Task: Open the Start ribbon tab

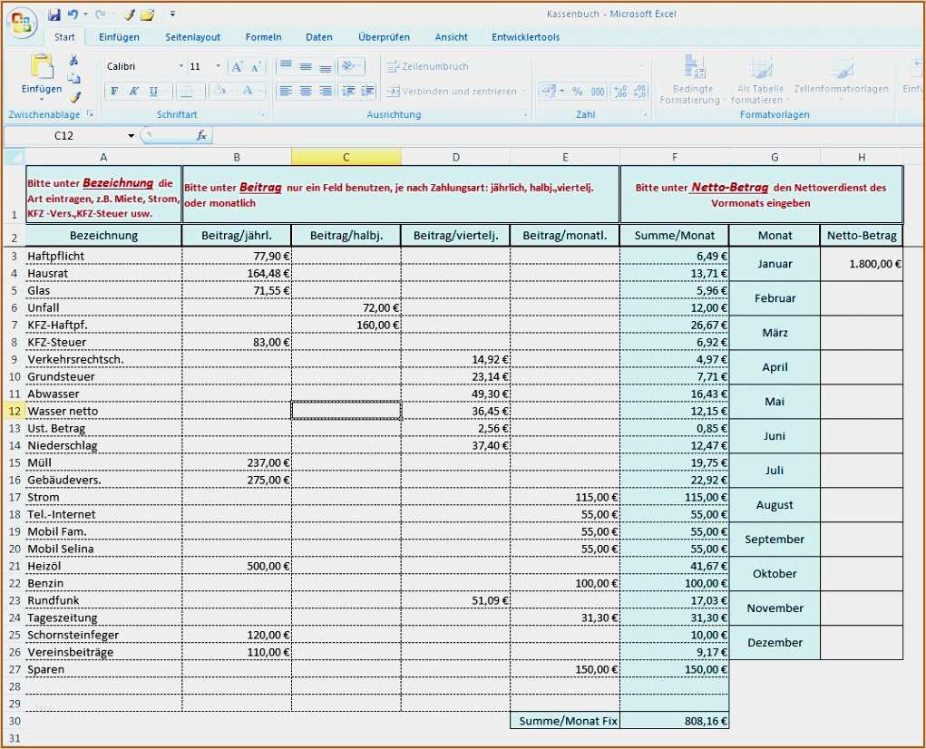Action: point(64,37)
